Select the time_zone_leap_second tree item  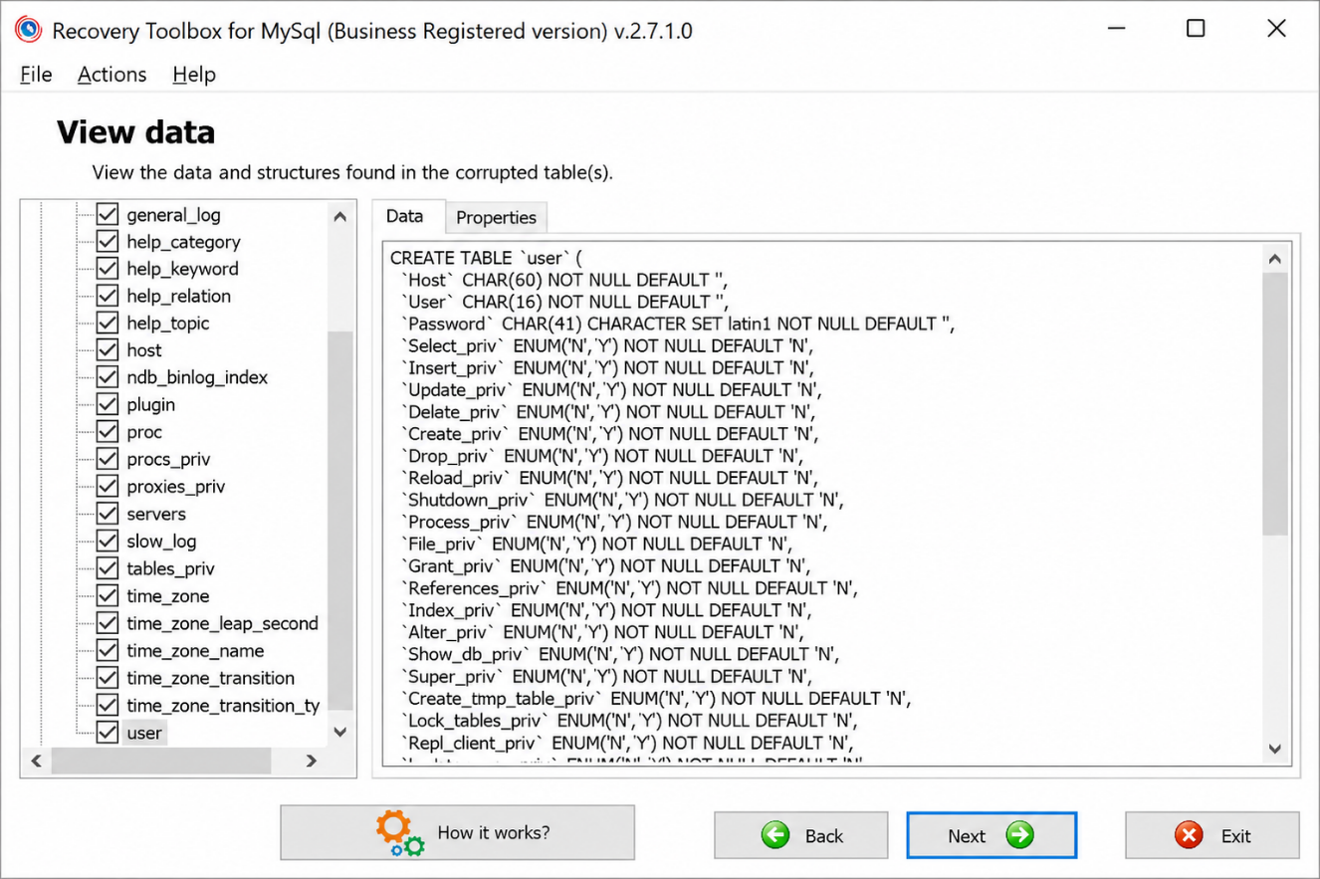(x=222, y=623)
